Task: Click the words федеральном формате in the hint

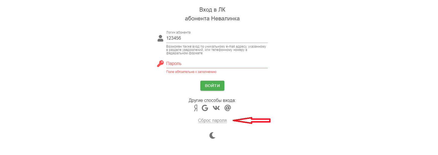Action: click(184, 53)
